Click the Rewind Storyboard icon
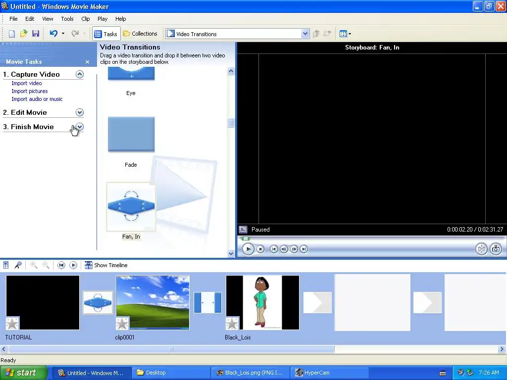 point(61,265)
